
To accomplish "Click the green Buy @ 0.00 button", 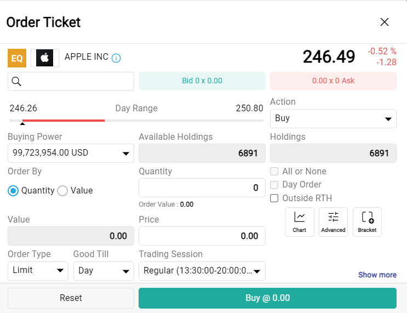I will coord(267,298).
